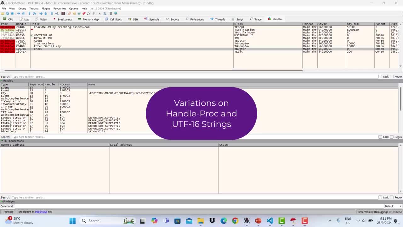Viewport: 403px width, 227px height.
Task: Click the Restart debuggee toolbar icon
Action: pos(7,14)
